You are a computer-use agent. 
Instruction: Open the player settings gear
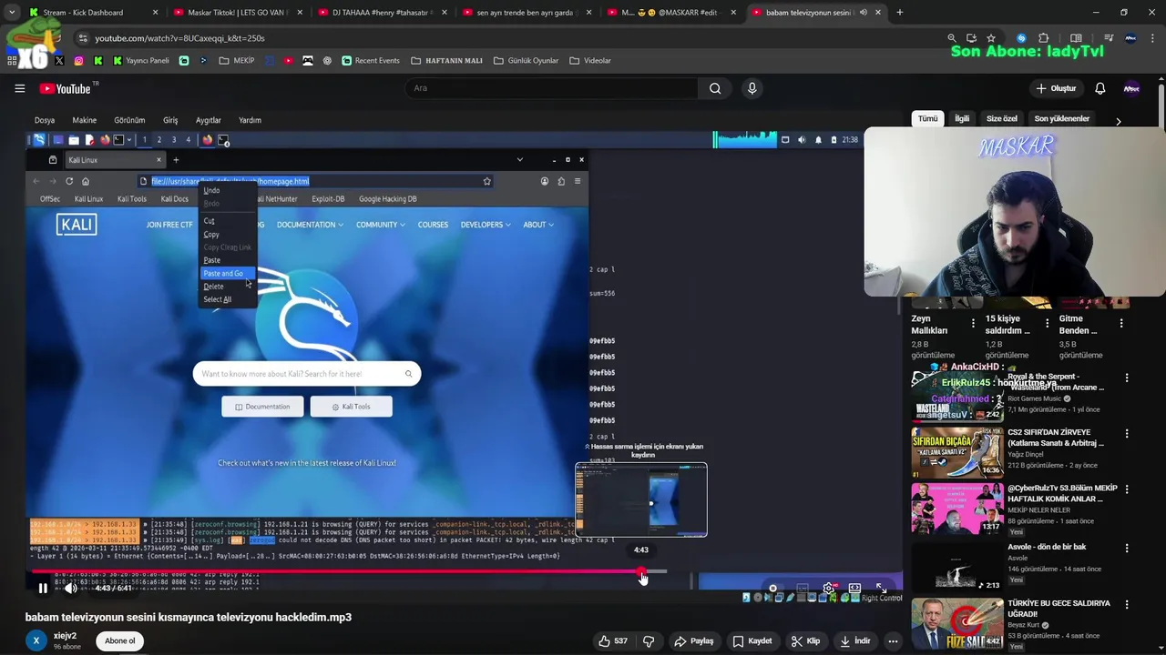tap(828, 589)
